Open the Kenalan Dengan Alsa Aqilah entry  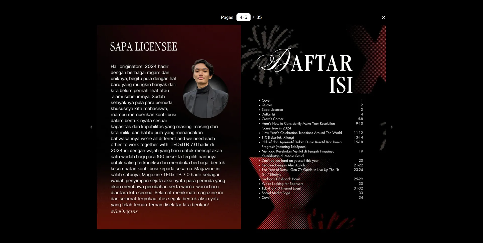(x=283, y=165)
